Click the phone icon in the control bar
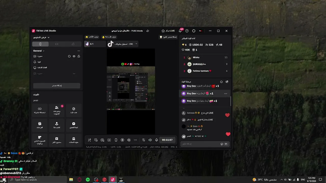The image size is (326, 183). click(116, 140)
